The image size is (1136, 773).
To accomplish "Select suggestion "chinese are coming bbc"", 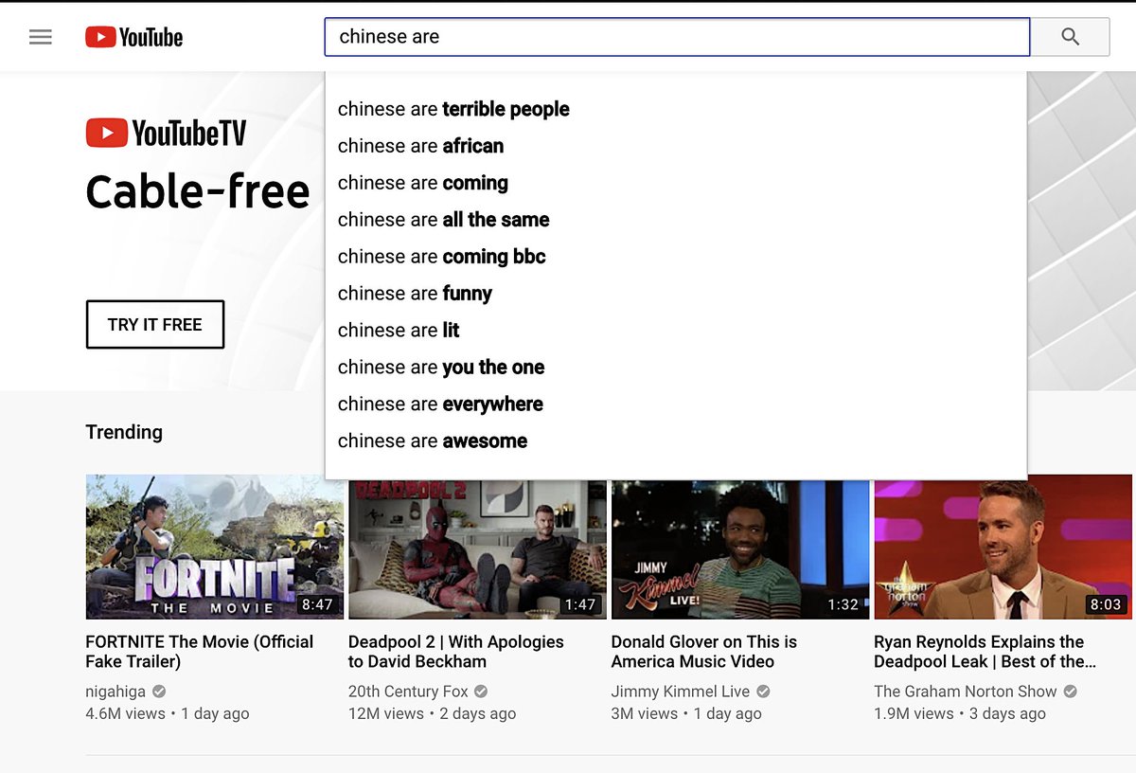I will click(x=676, y=257).
